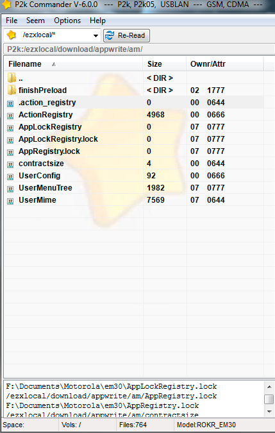Screen dimensions: 275x433
Task: Click the Ownr/Attr column header
Action: [225, 64]
